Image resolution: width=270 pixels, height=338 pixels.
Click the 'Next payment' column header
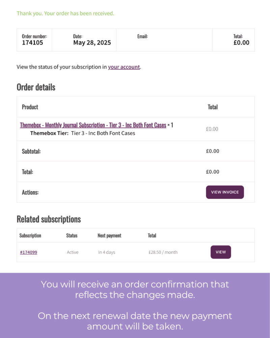(x=109, y=235)
